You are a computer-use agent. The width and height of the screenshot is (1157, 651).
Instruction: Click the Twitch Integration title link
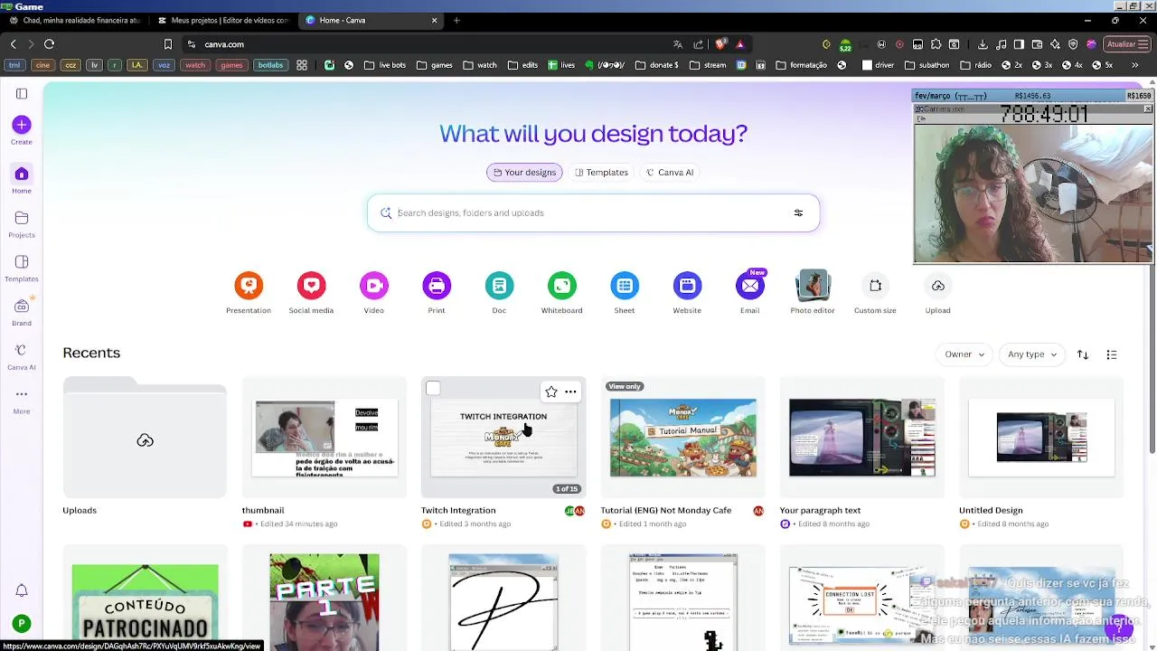(458, 511)
